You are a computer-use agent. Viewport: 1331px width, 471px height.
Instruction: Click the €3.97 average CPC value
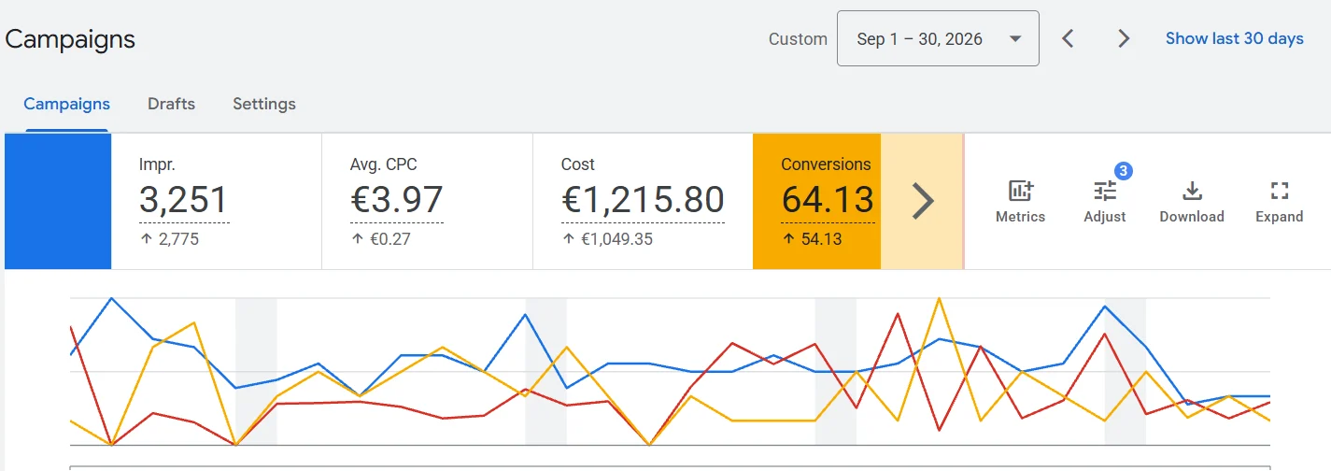[396, 200]
